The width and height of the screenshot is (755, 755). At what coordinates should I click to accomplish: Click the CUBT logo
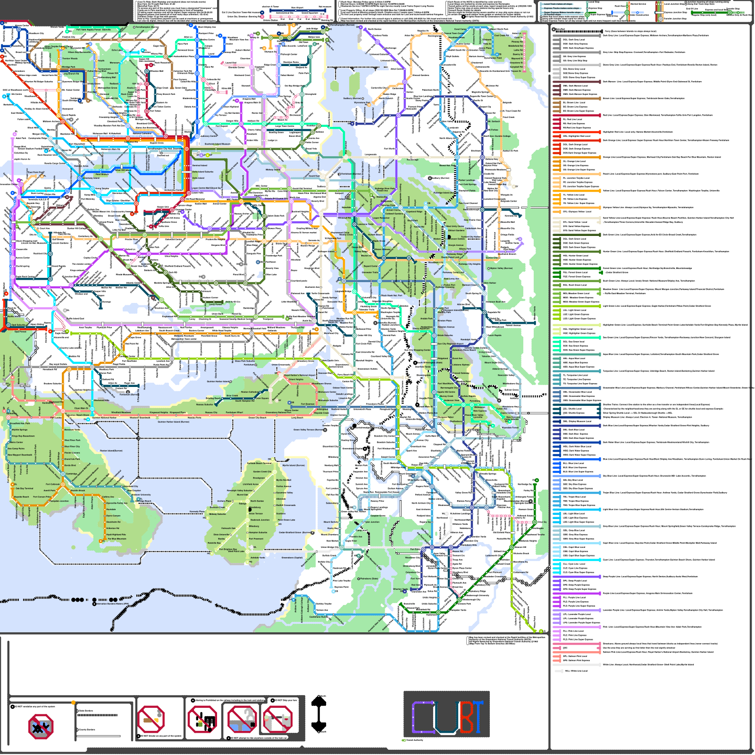[446, 714]
